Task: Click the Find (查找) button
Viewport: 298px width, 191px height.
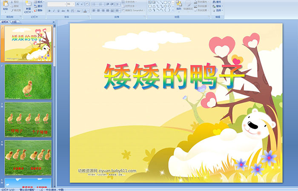Action: tap(217, 2)
